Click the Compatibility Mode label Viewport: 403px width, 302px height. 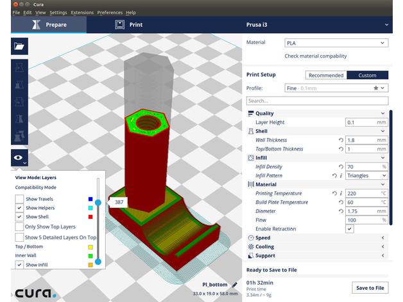35,187
